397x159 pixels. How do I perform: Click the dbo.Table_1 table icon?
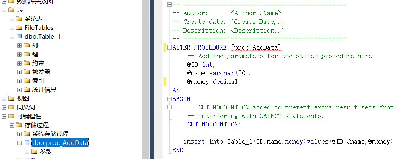coord(19,36)
